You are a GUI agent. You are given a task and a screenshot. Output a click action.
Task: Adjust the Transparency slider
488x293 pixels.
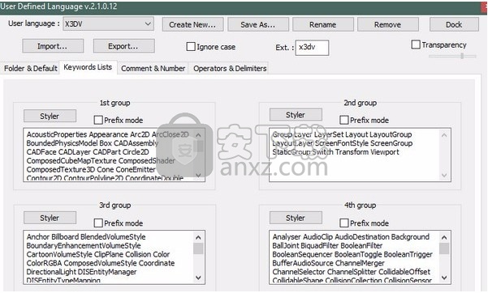(x=462, y=56)
